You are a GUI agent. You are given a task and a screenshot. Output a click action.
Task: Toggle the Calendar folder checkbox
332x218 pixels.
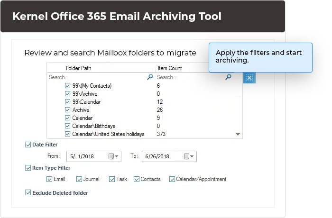point(67,118)
